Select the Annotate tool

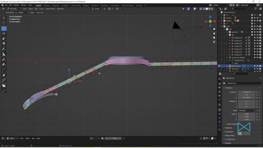pos(4,49)
